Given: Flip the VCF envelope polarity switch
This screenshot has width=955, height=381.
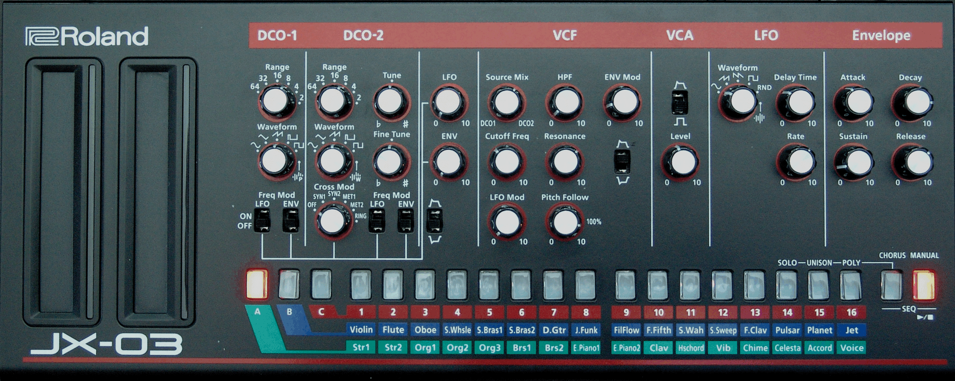Looking at the screenshot, I should pyautogui.click(x=622, y=161).
